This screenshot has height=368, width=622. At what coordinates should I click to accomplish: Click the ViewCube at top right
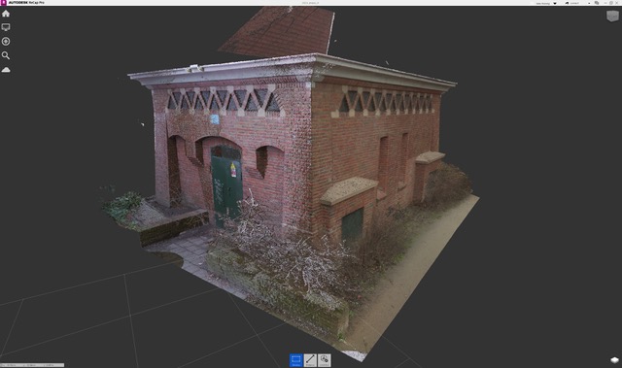612,16
